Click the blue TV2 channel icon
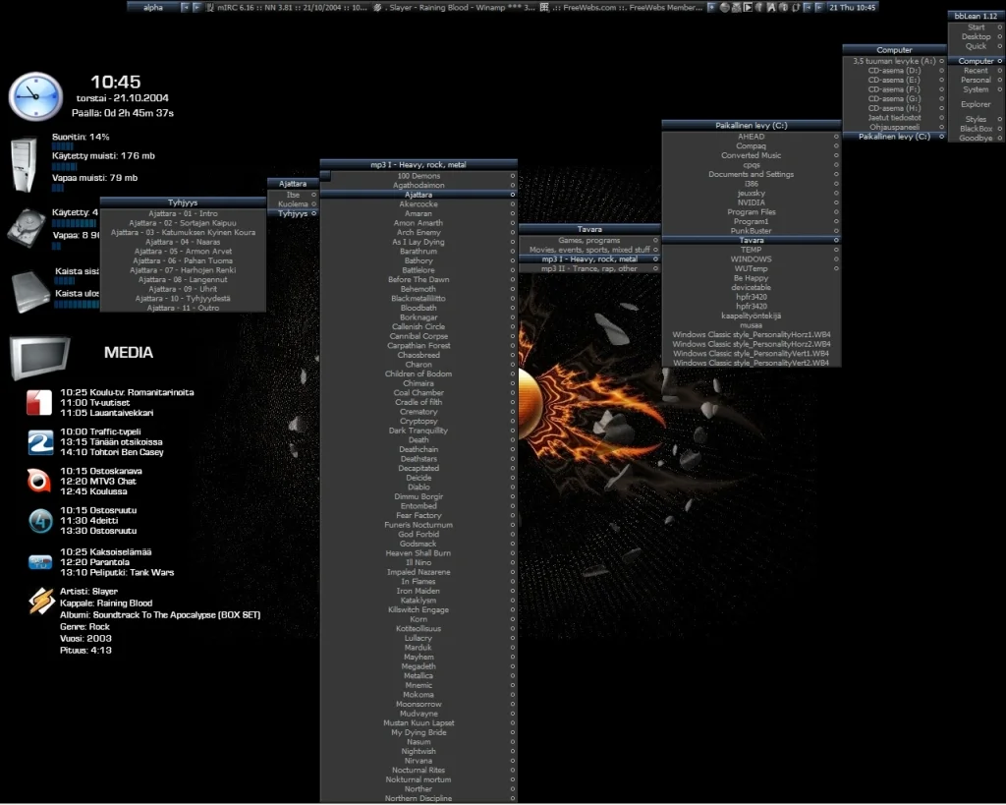The image size is (1006, 805). (39, 442)
